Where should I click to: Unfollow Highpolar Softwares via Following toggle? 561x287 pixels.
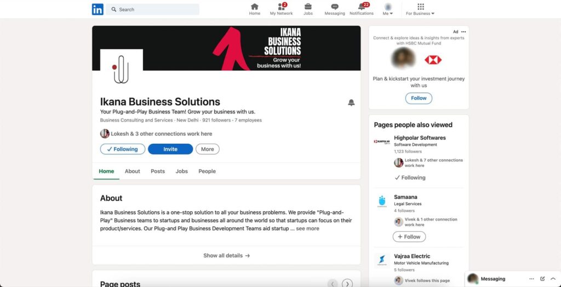coord(410,178)
